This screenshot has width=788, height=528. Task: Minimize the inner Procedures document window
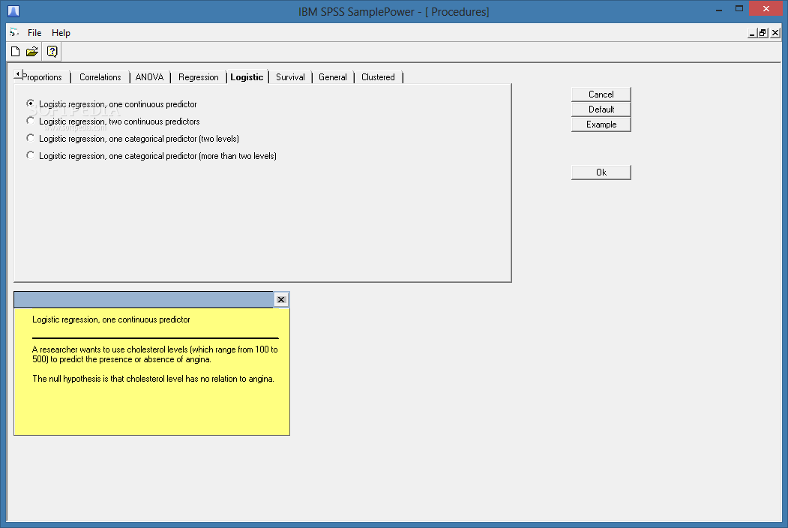[x=752, y=33]
